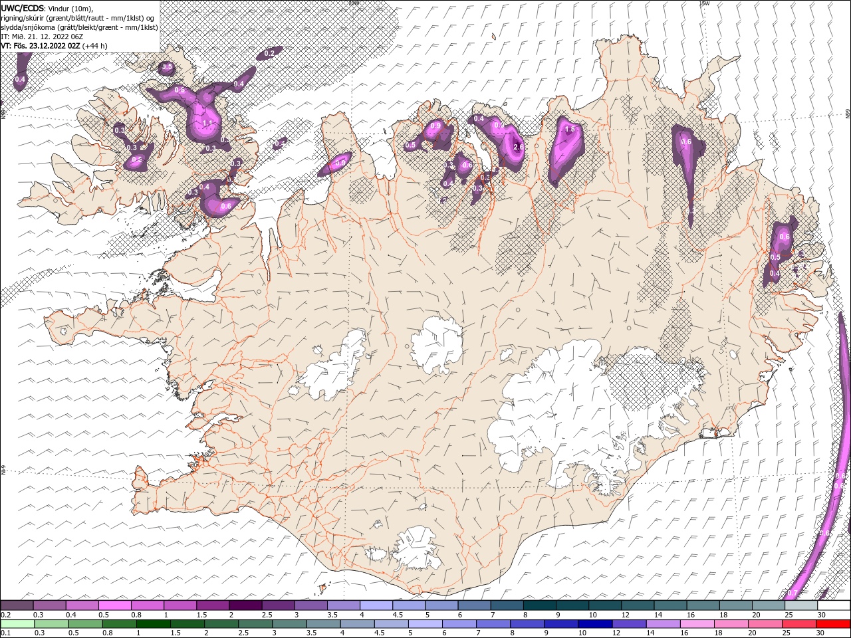Viewport: 851px width, 638px height.
Task: Pick the violet 12 swatch in lower legend row
Action: point(629,624)
